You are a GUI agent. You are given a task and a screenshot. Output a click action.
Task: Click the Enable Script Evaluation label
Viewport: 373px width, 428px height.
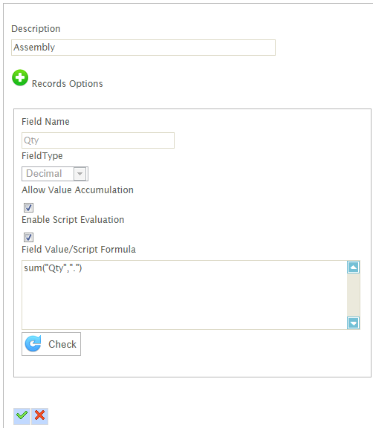(x=73, y=220)
